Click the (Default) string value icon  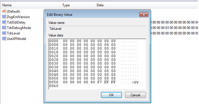(4, 11)
